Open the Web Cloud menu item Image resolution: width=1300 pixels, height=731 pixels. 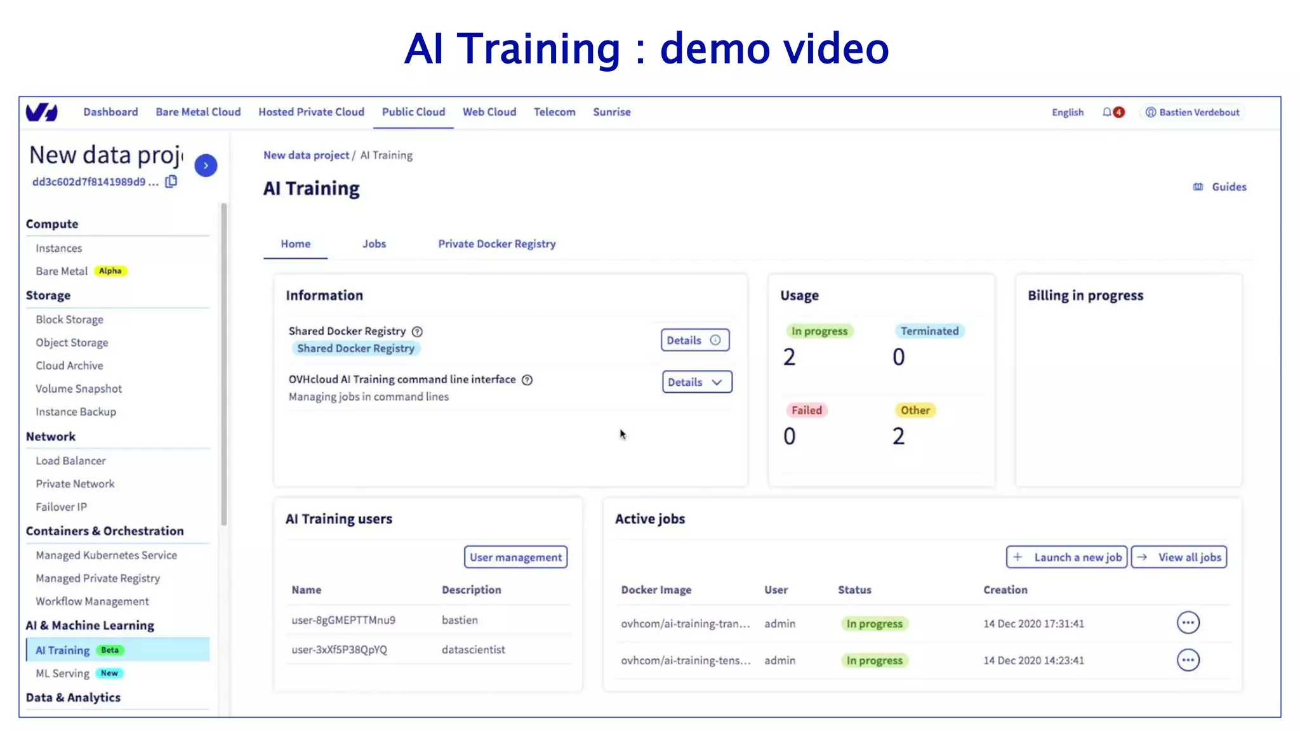coord(489,112)
